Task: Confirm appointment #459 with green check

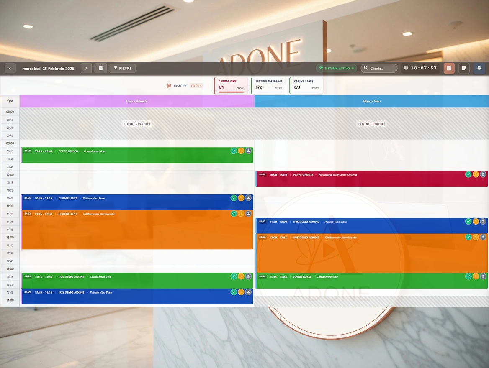Action: click(x=234, y=151)
